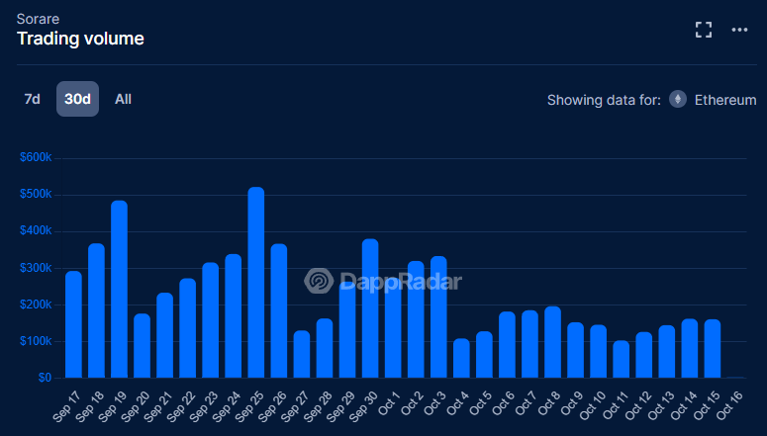Click the Sep 20 volume bar
767x436 pixels.
point(143,346)
